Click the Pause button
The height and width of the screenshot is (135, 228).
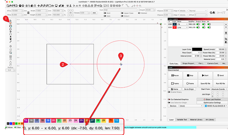pos(175,75)
